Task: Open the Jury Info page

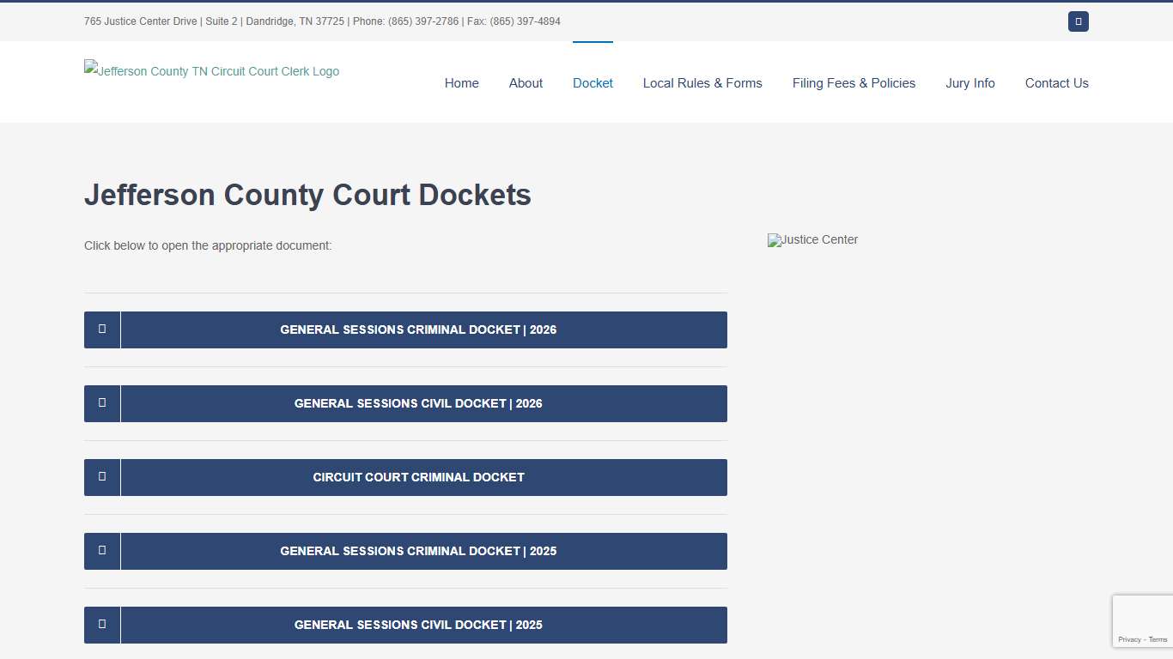Action: tap(969, 82)
